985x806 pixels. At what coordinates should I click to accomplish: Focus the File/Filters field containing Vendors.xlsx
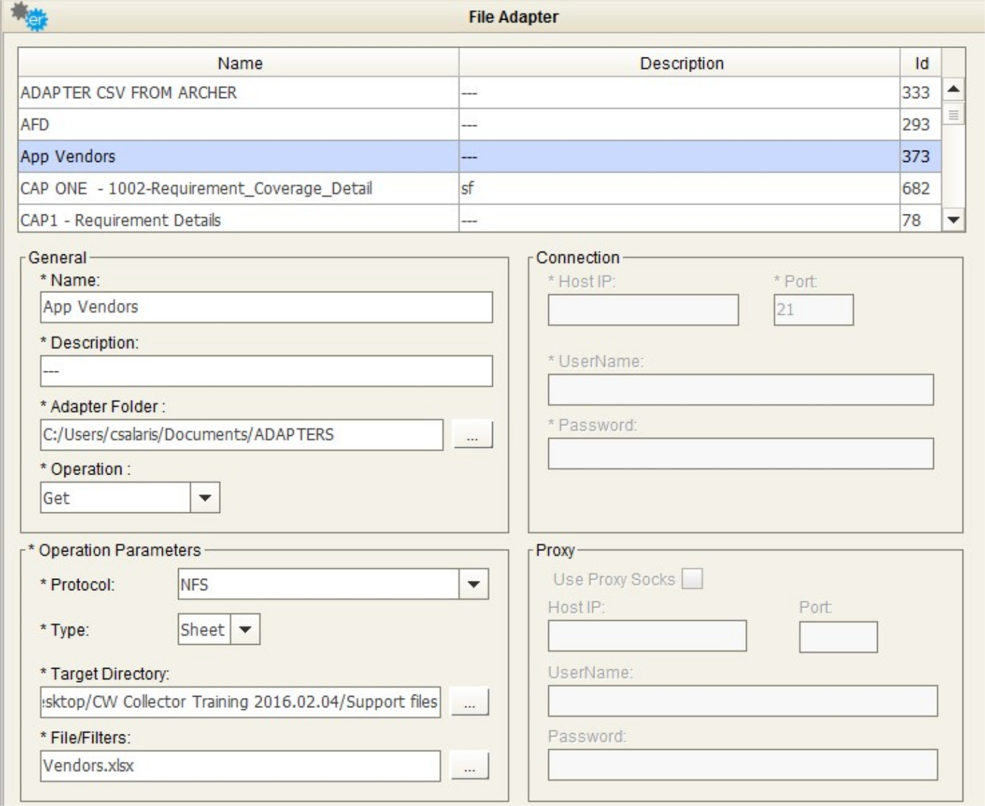point(240,765)
